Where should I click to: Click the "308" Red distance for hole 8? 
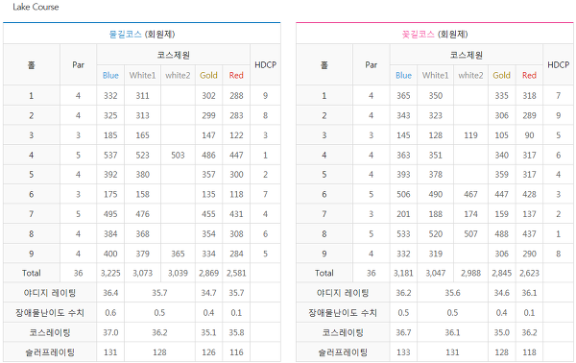236,234
